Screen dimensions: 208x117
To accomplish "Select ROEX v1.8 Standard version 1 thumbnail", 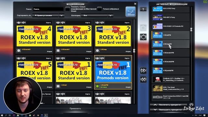I will pos(74,71).
